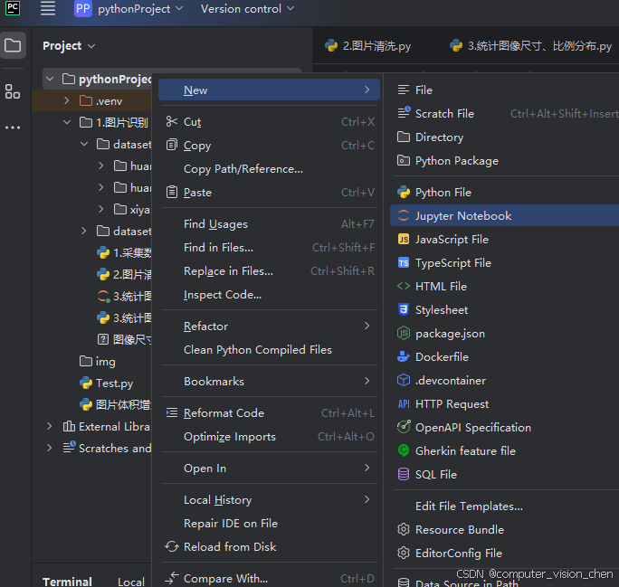Click the Reformat Code icon

pos(171,412)
